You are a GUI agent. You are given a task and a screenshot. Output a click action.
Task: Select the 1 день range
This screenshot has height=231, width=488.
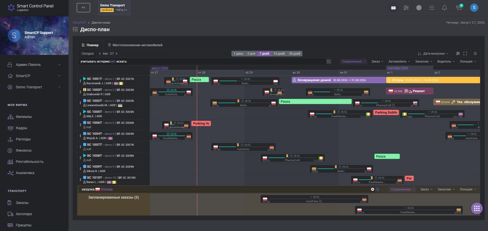(x=238, y=54)
